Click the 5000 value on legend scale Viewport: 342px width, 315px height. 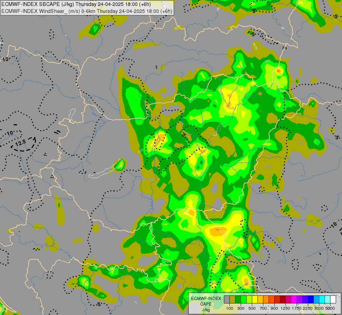[x=330, y=308]
